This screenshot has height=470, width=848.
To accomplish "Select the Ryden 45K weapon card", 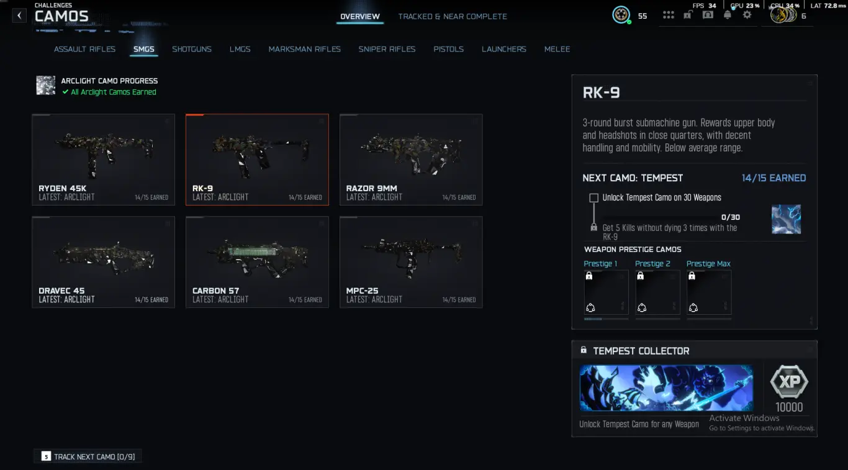I will [x=103, y=160].
